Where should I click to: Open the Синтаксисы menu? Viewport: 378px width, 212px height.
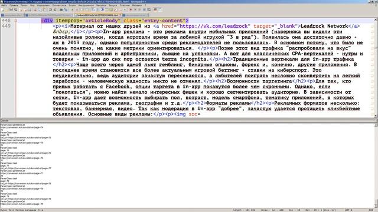click(59, 5)
